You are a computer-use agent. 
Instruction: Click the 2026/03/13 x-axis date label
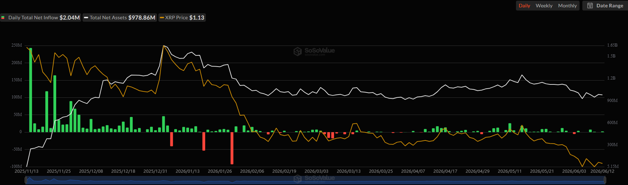[x=349, y=171]
